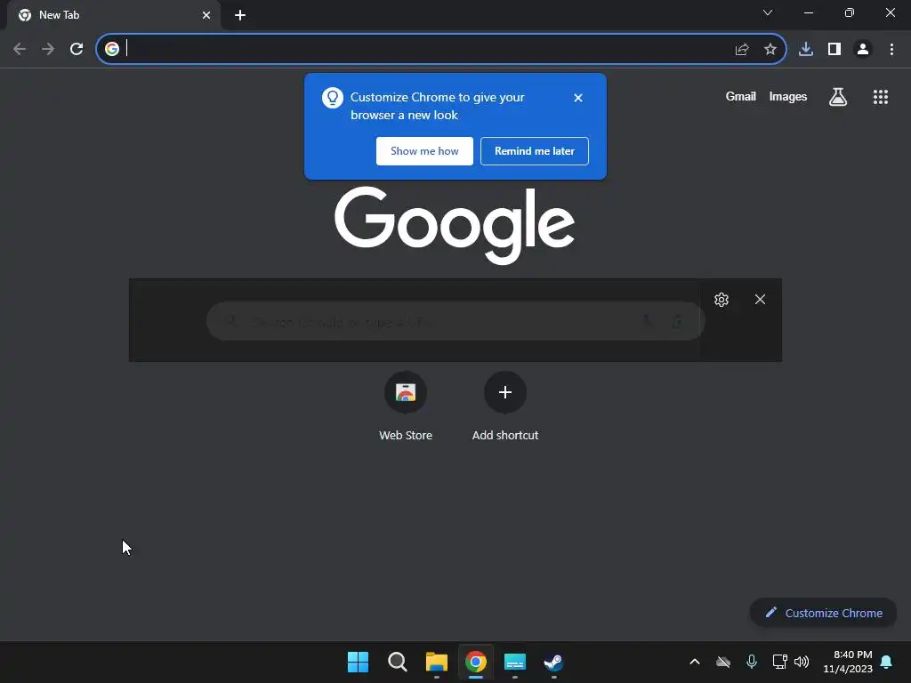
Task: Go forward using the forward arrow
Action: coord(48,50)
